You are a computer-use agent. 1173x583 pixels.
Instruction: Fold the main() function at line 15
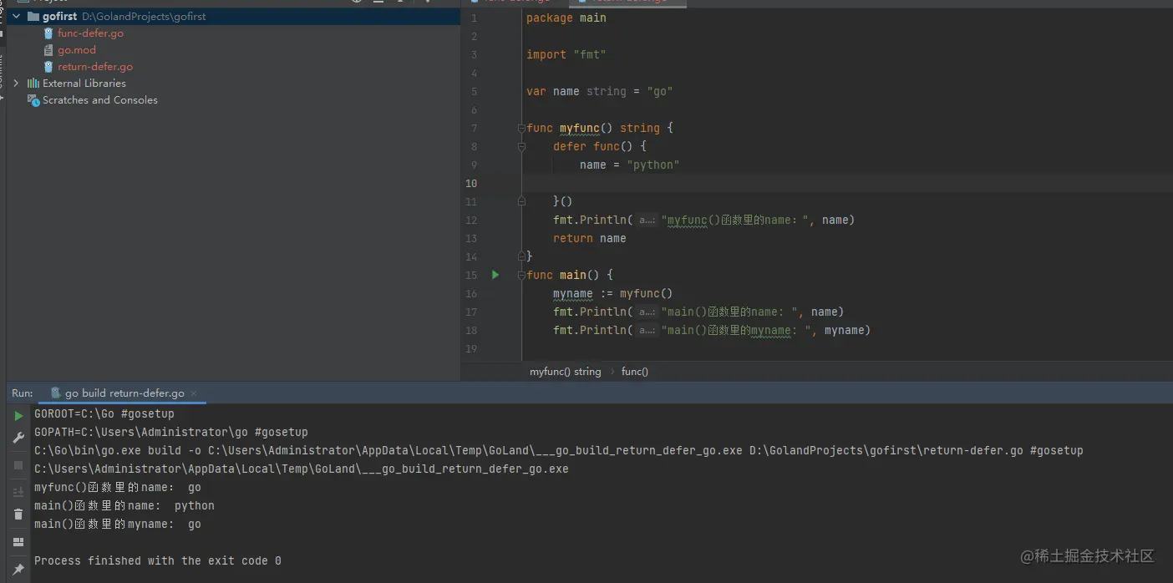coord(521,275)
